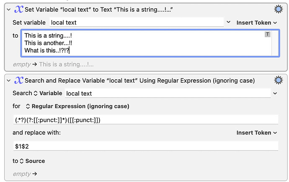Click the Set variable name field 'local text'
The width and height of the screenshot is (289, 182).
(x=137, y=22)
